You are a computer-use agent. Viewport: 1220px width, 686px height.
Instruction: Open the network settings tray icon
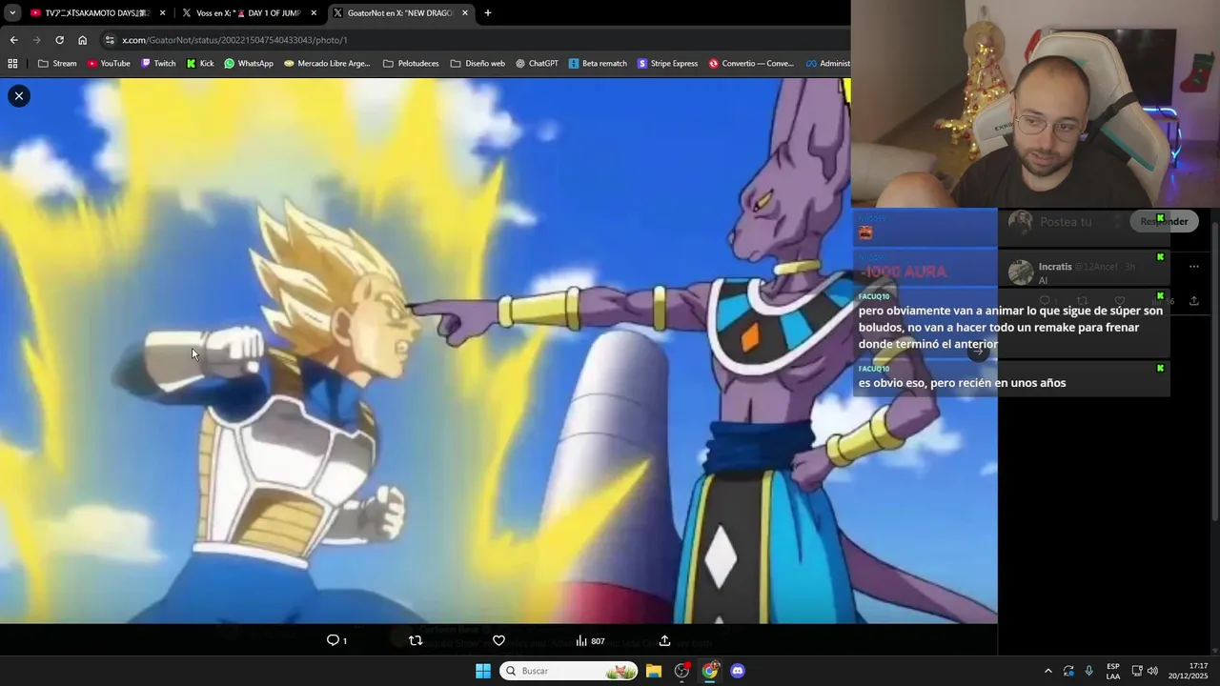(1137, 671)
